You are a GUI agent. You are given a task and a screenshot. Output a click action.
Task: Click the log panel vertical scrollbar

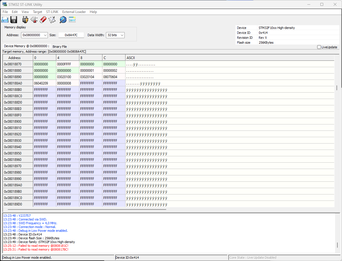(337, 245)
